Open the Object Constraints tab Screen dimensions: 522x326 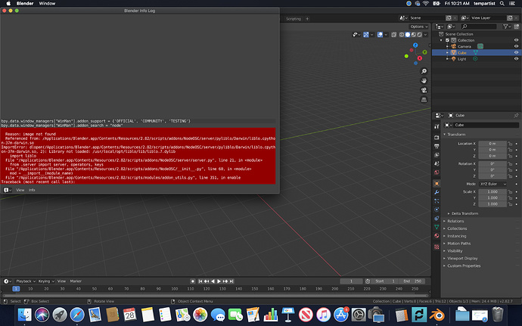[x=437, y=218]
